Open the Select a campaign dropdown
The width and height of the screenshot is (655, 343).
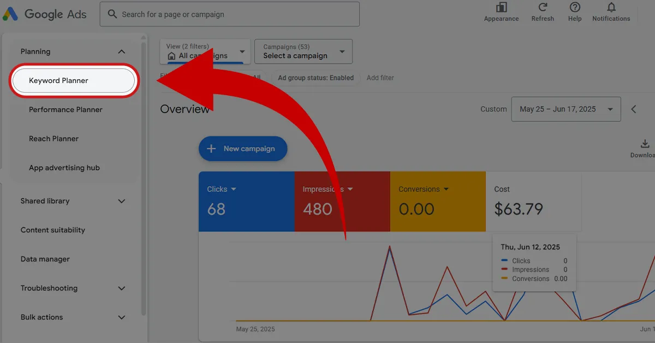(x=303, y=52)
